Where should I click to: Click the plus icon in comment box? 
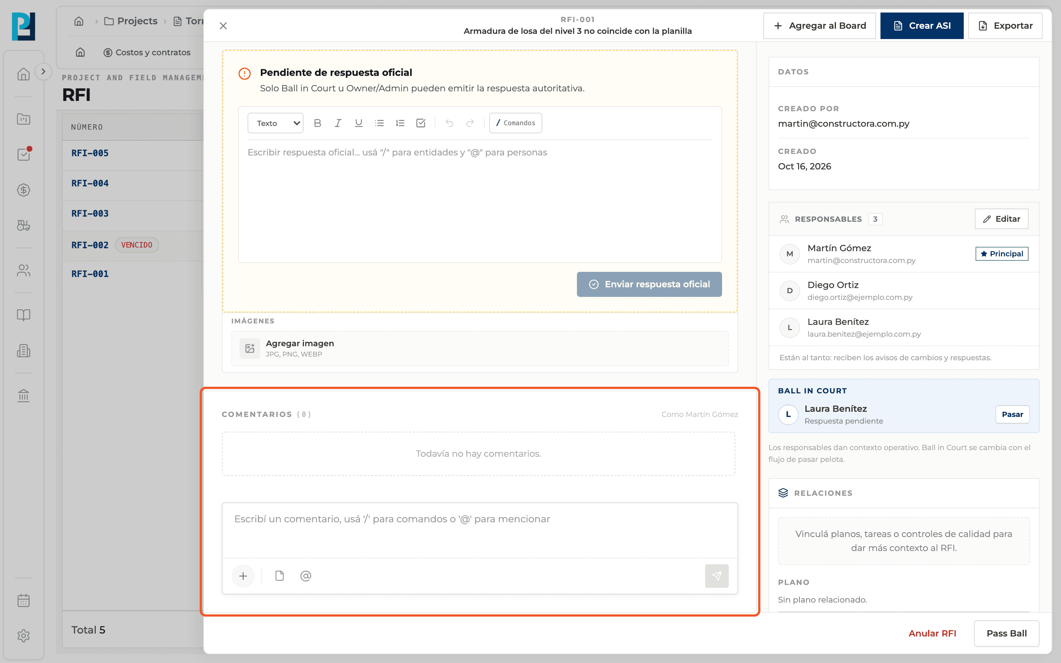click(x=243, y=576)
